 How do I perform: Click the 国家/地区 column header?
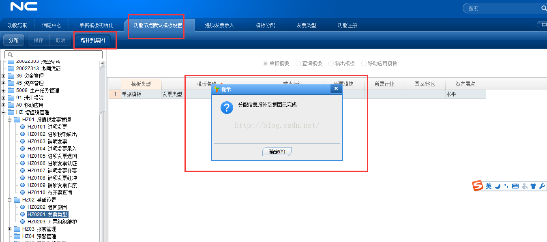pyautogui.click(x=425, y=84)
